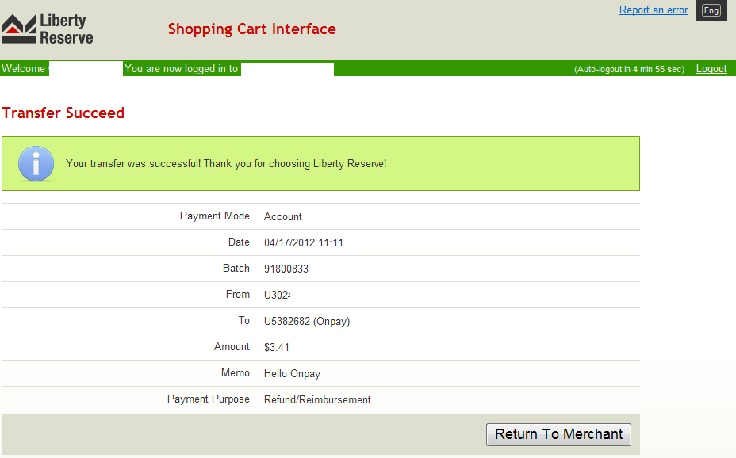
Task: Click the blue information icon
Action: click(36, 163)
